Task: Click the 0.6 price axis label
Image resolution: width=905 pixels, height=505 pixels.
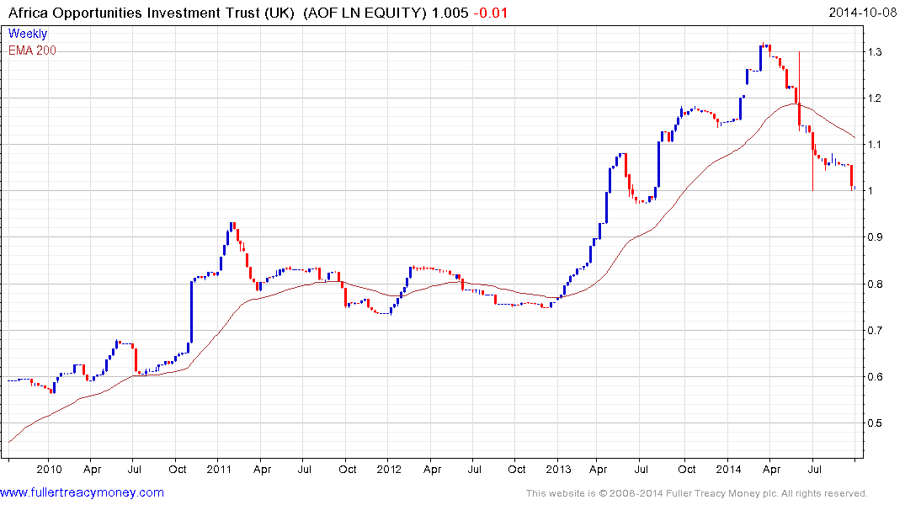Action: click(x=875, y=377)
